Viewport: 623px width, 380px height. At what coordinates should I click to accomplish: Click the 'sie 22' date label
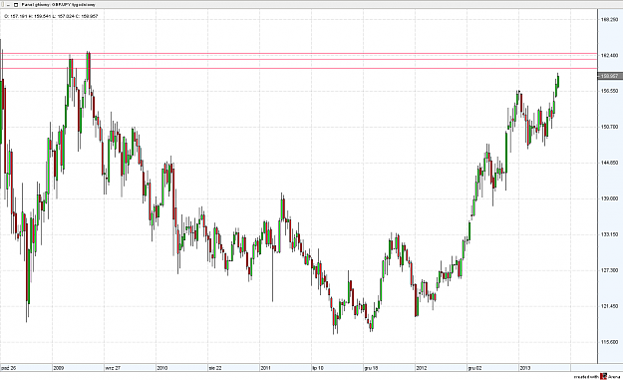pos(215,368)
